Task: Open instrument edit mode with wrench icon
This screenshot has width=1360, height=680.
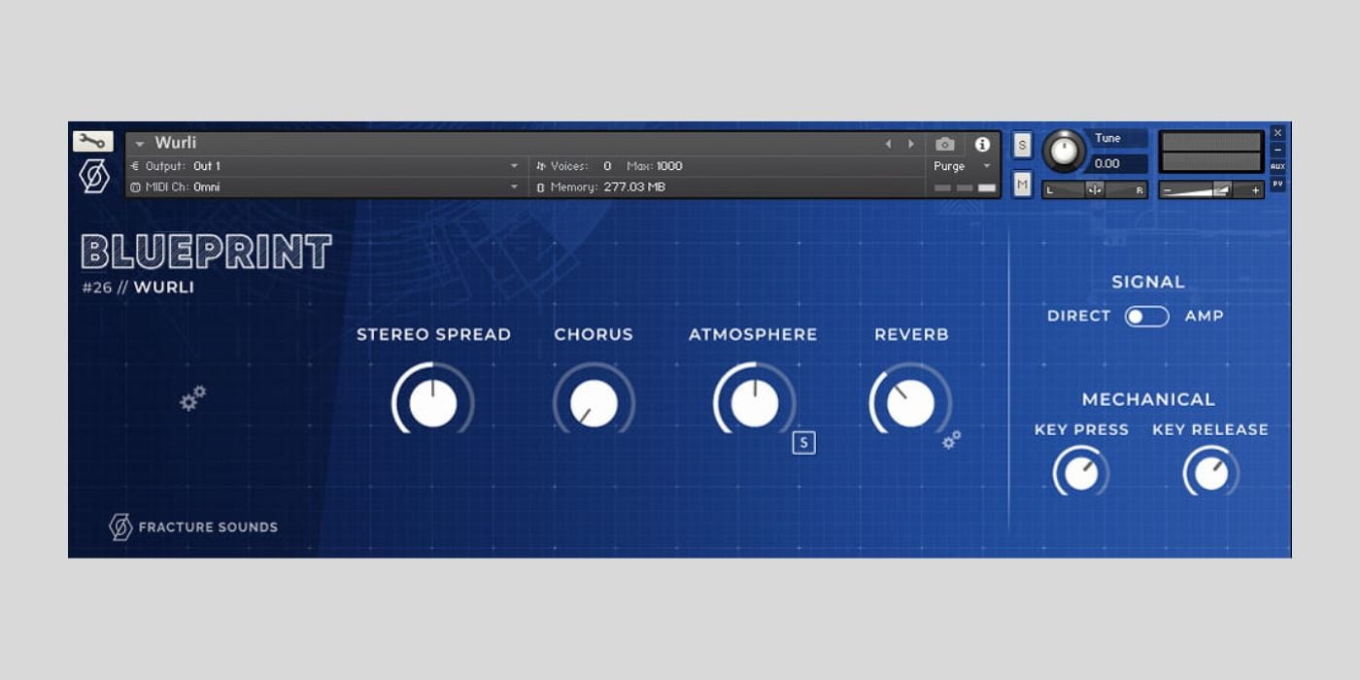Action: point(92,142)
